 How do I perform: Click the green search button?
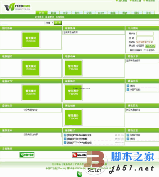[x=58, y=23]
